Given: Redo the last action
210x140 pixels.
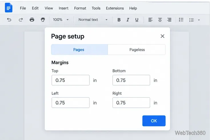Looking at the screenshot, I should point(21,20).
